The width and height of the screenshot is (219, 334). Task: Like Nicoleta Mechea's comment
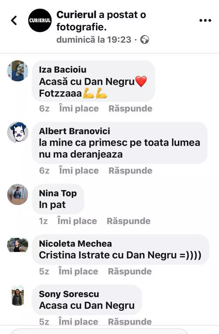(x=78, y=272)
